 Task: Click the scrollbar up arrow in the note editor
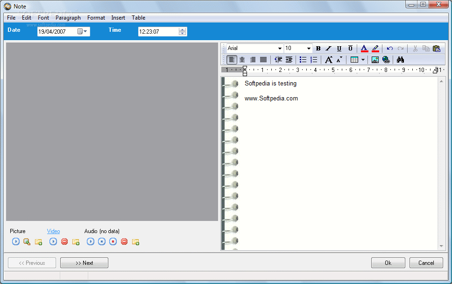tap(441, 82)
